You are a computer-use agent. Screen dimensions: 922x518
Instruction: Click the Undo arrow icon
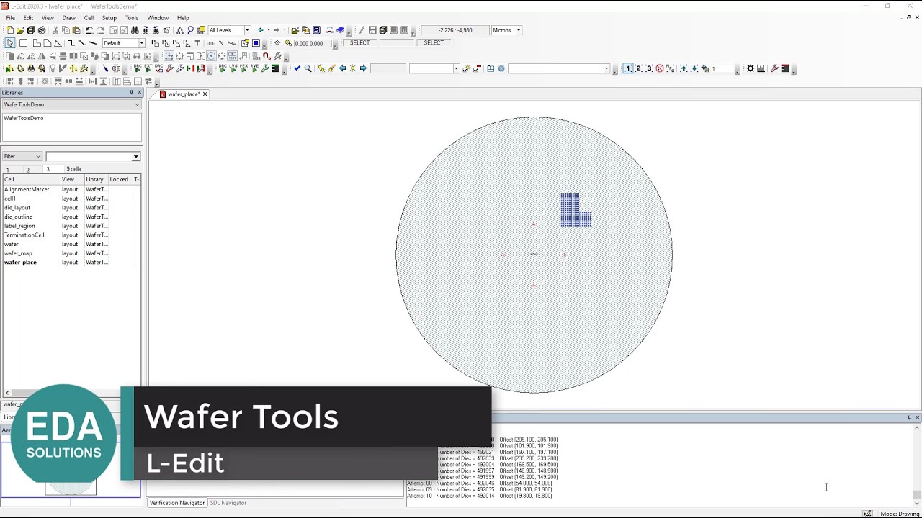pos(89,30)
